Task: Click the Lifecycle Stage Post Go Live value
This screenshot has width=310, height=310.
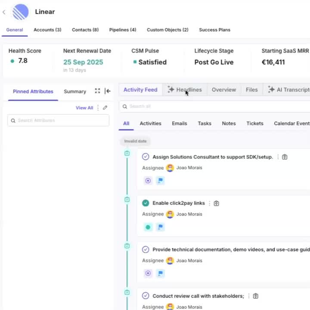Action: (x=214, y=62)
